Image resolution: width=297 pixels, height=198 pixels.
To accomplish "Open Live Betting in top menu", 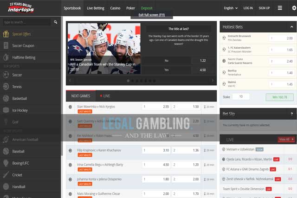I will 96,8.
